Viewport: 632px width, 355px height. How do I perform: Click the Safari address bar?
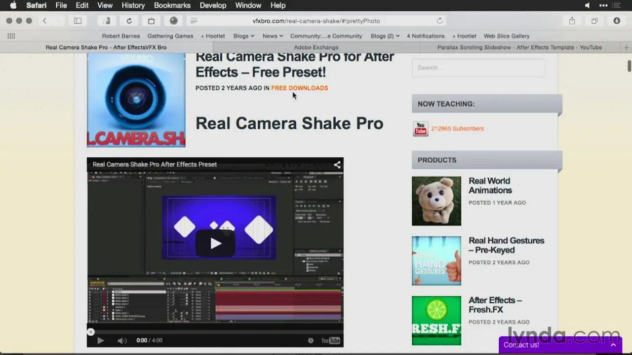tap(316, 21)
